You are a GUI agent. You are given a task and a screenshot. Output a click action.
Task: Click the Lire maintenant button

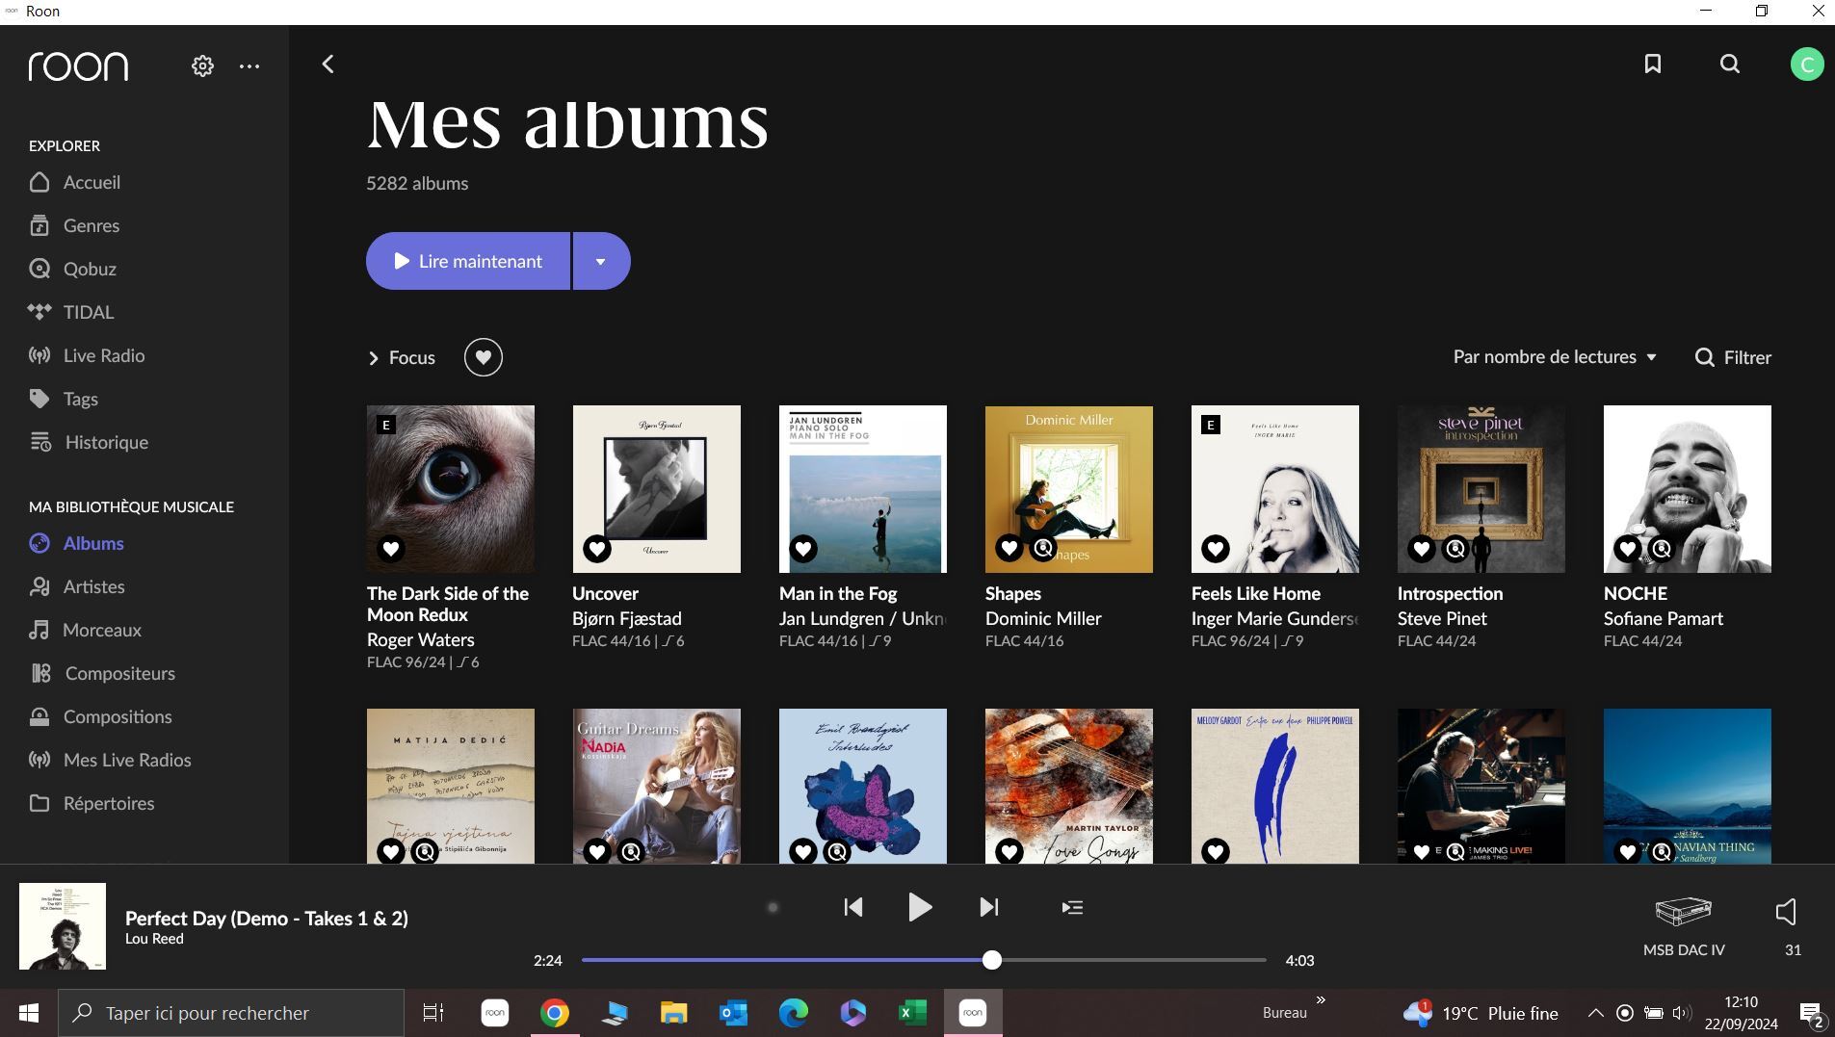pos(468,261)
